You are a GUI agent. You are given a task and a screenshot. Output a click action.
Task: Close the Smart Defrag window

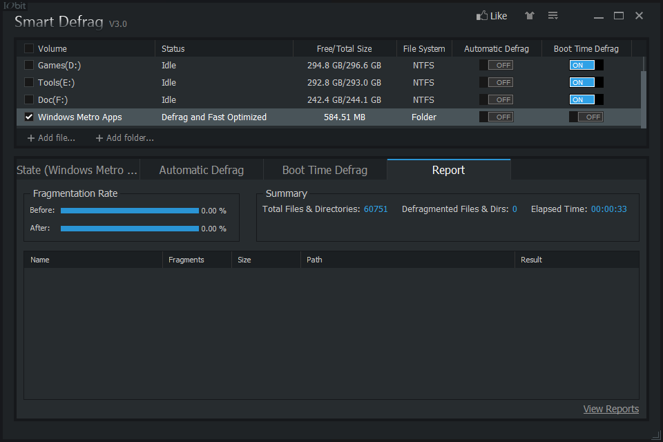639,16
